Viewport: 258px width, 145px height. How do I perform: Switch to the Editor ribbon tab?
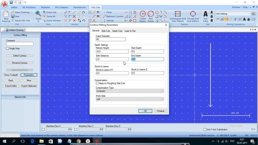[14, 7]
